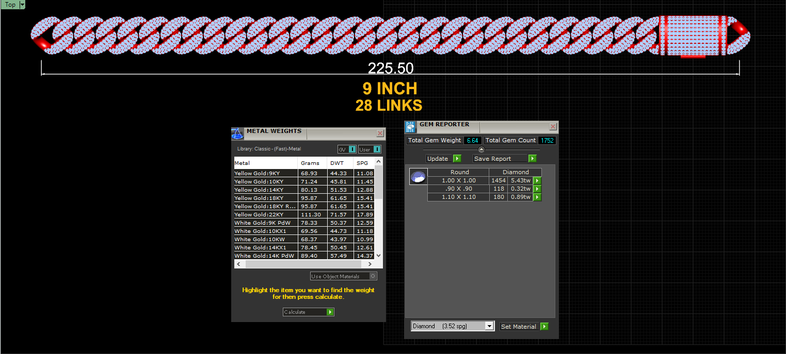Screen dimensions: 786x354
Task: Click the DWT column header
Action: click(x=341, y=163)
